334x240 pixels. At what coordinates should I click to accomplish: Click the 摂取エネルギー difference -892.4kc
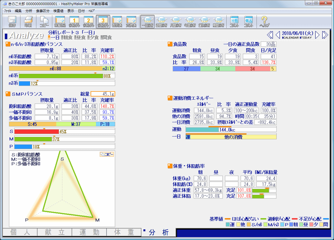(266, 122)
